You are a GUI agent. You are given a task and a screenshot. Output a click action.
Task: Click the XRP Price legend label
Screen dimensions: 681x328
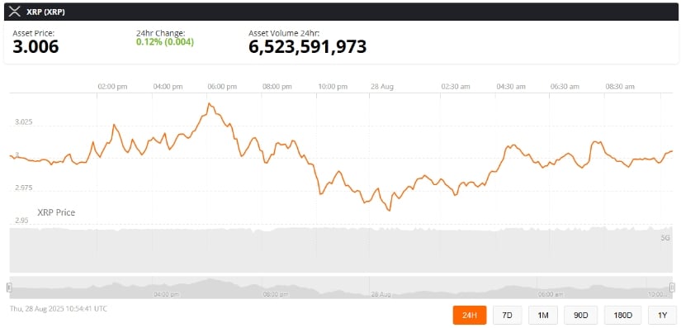click(x=56, y=212)
